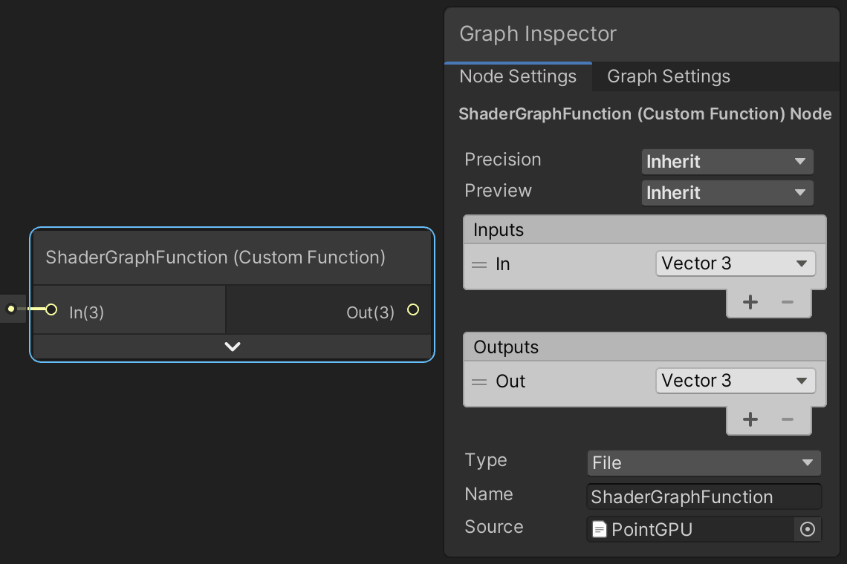The height and width of the screenshot is (564, 847).
Task: Select the ShaderGraphFunction node title
Action: coord(215,258)
